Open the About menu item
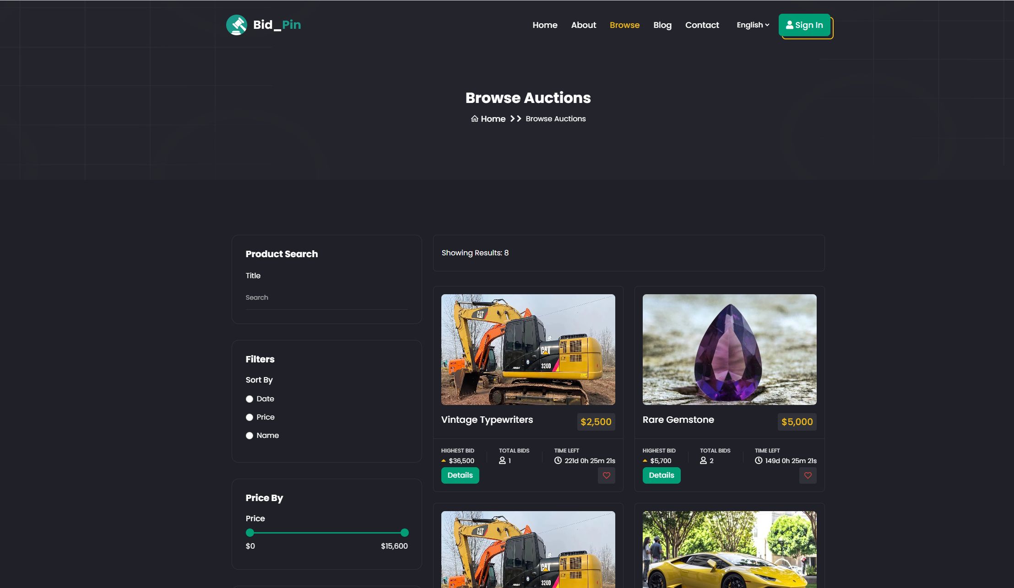Screen dimensions: 1014x588 [583, 25]
